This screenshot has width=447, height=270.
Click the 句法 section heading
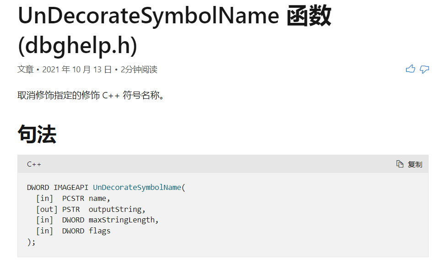click(37, 135)
